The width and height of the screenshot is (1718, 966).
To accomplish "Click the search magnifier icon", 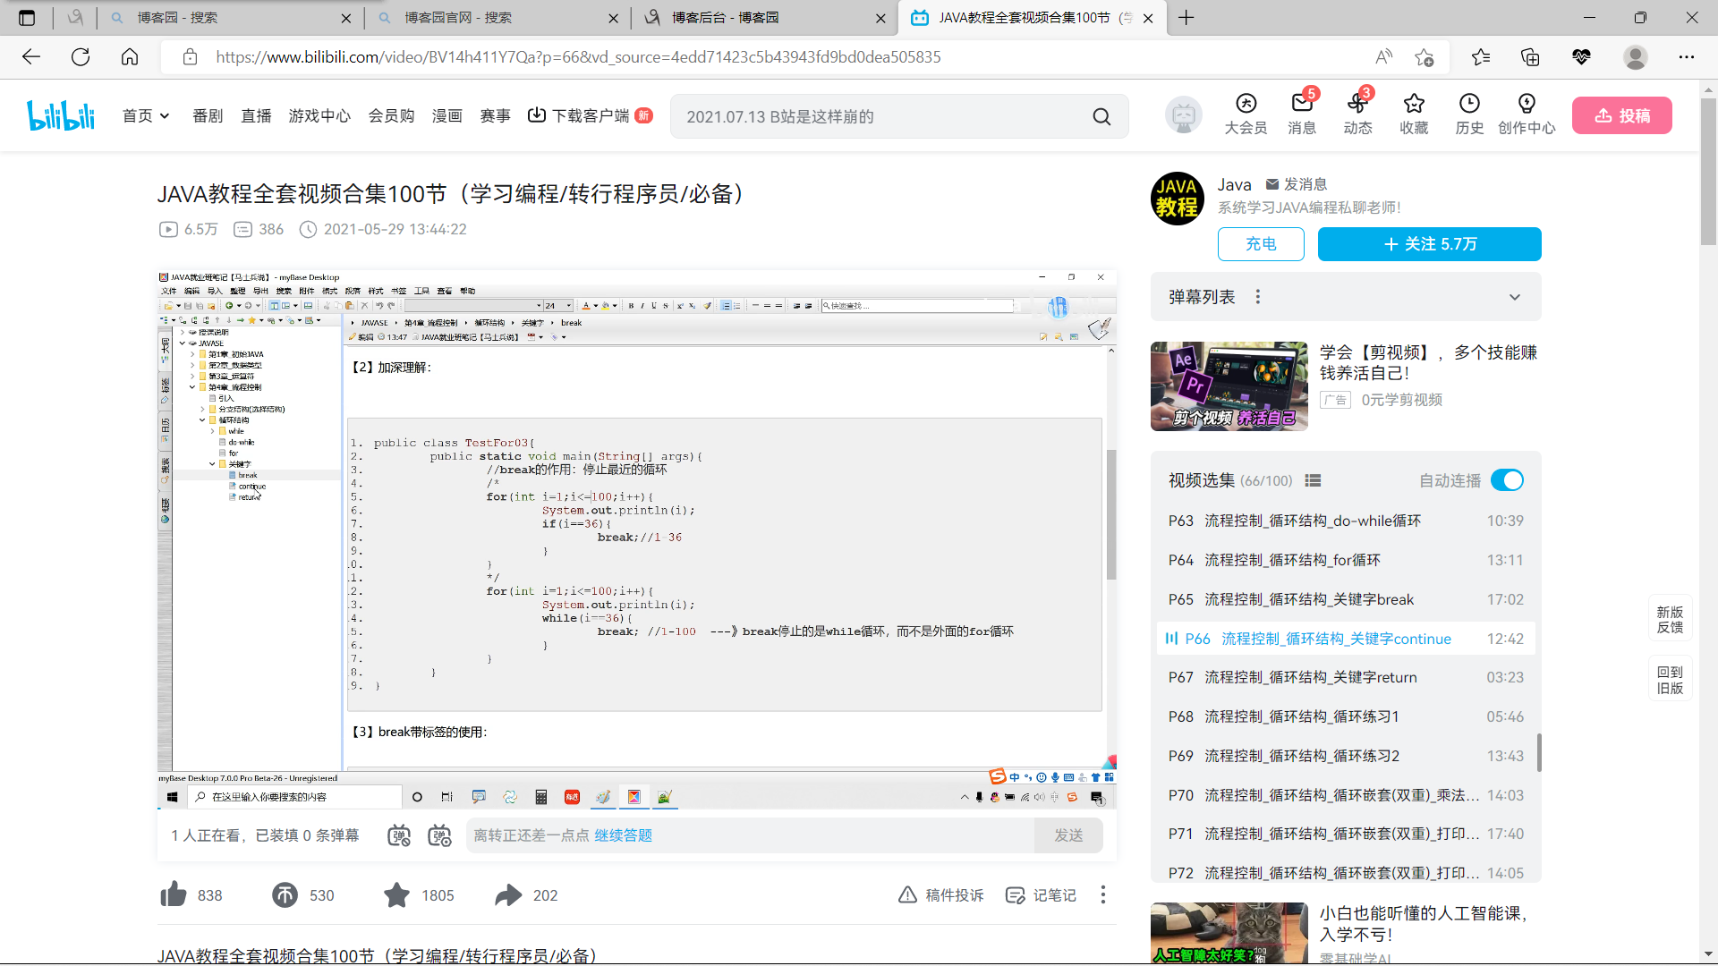I will tap(1101, 116).
